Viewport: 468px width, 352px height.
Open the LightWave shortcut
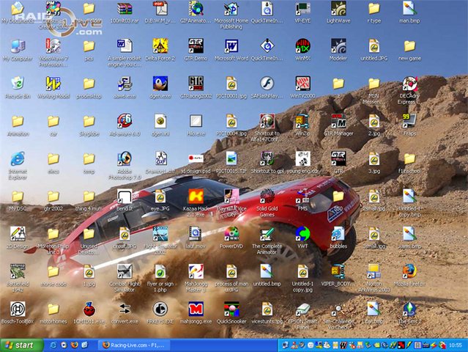(338, 9)
